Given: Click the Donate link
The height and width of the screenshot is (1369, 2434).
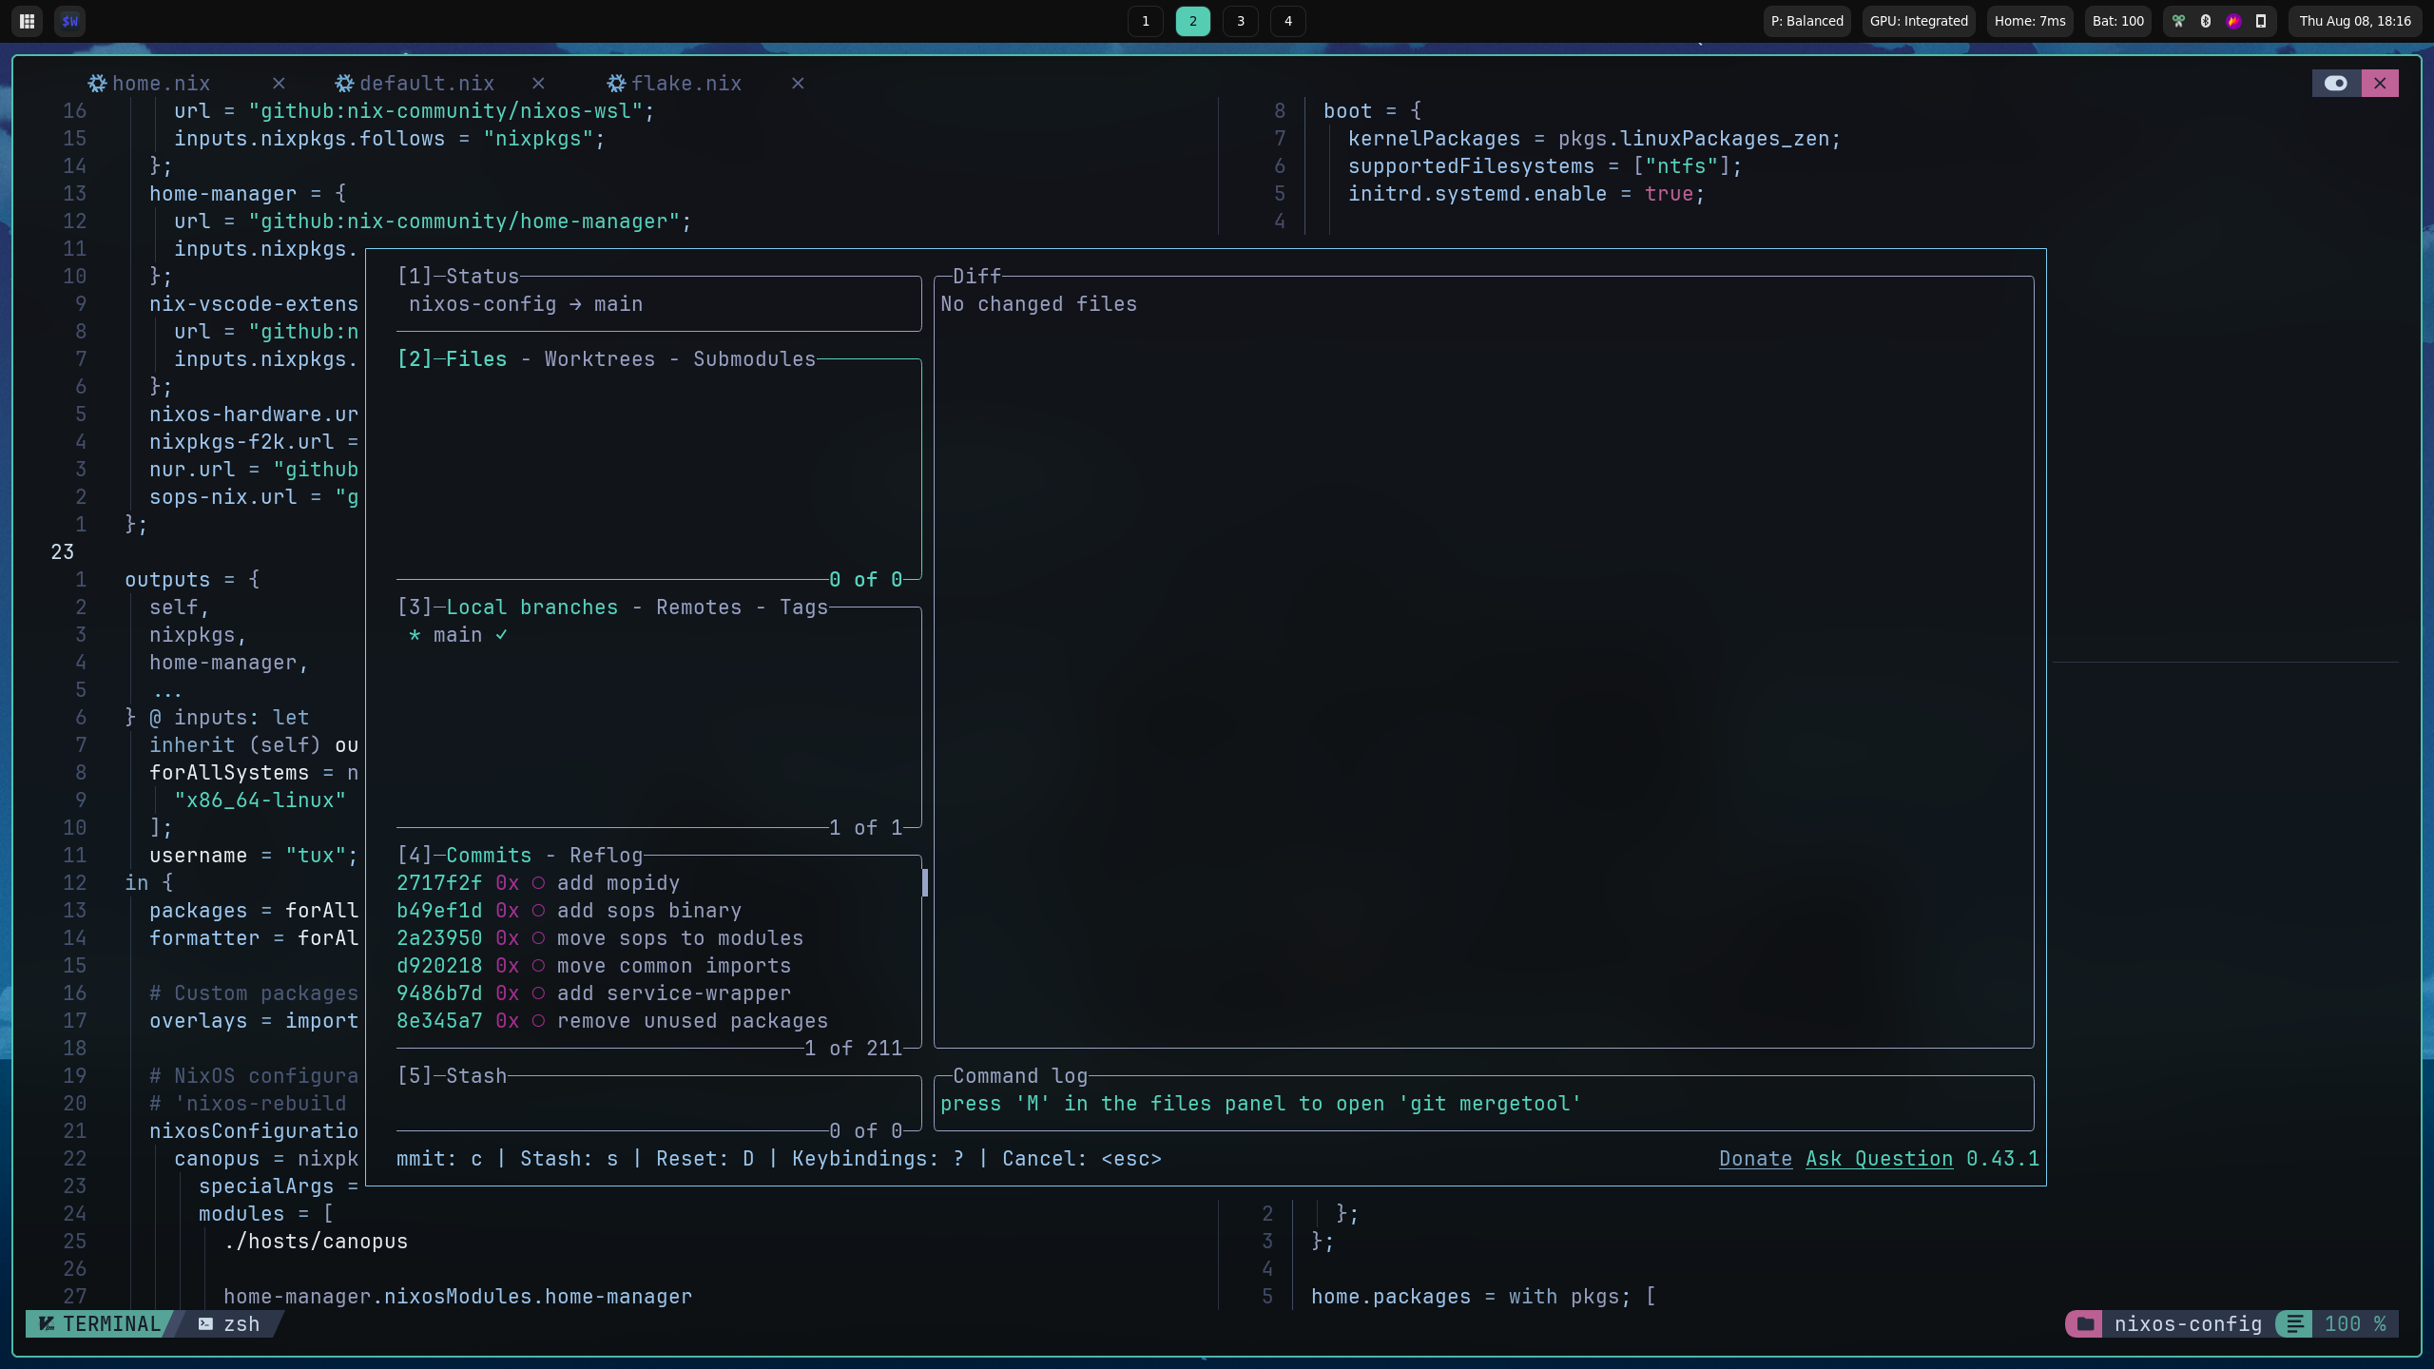Looking at the screenshot, I should click(1755, 1159).
